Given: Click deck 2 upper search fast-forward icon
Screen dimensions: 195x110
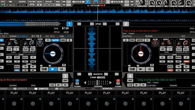Looking at the screenshot, I should 186,67.
